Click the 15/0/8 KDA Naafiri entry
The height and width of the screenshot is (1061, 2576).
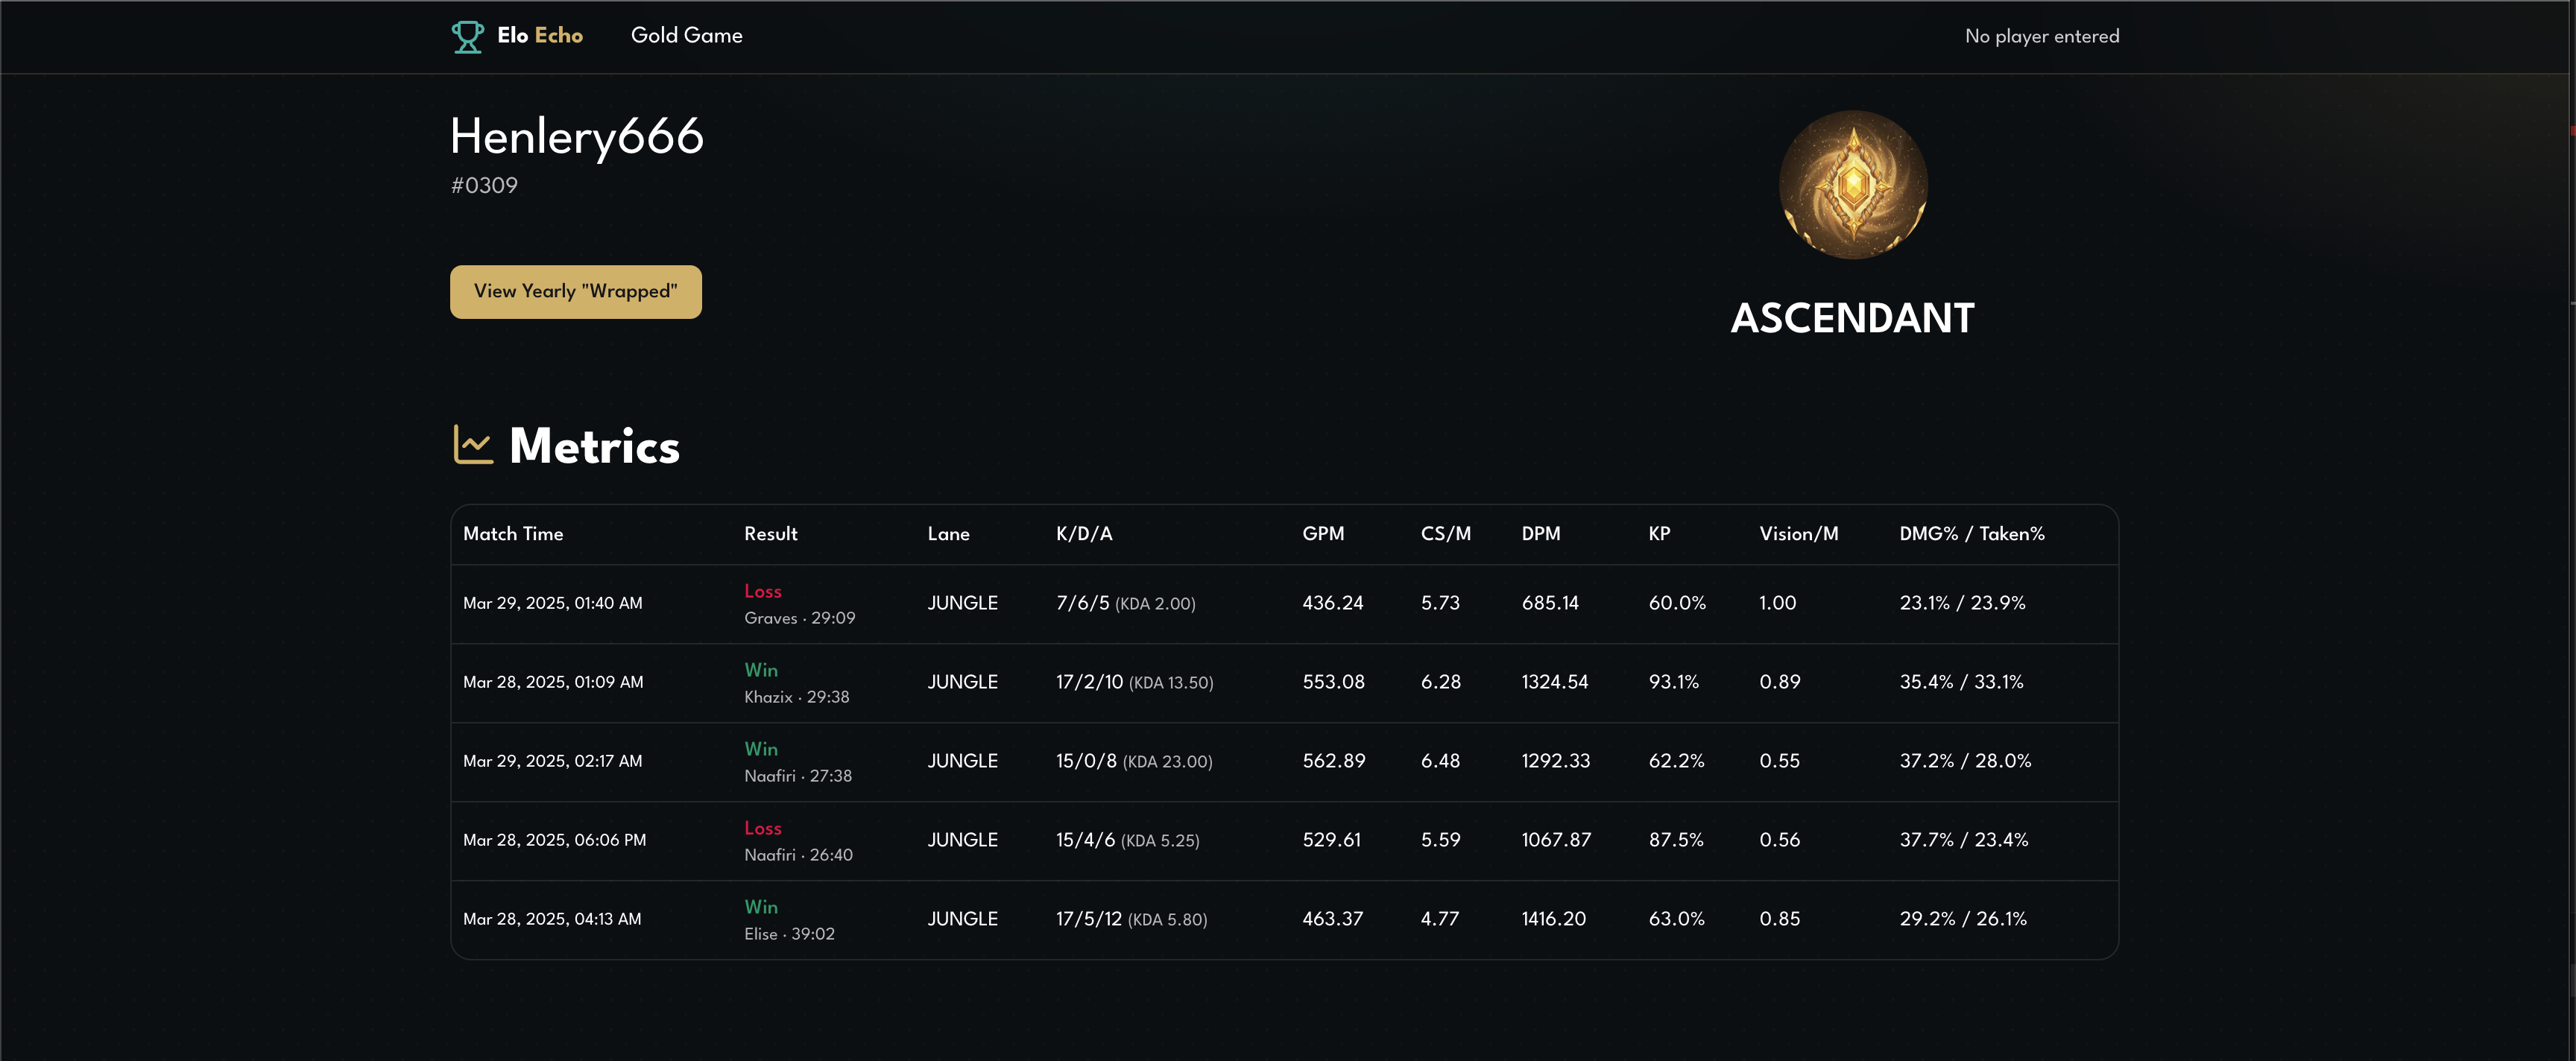pyautogui.click(x=1133, y=762)
